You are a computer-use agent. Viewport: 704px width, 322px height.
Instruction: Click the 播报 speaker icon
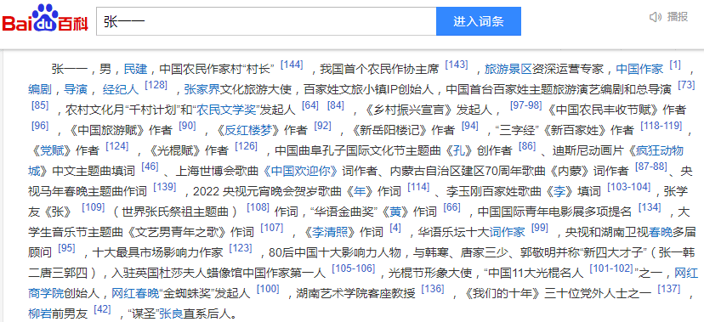pos(655,17)
